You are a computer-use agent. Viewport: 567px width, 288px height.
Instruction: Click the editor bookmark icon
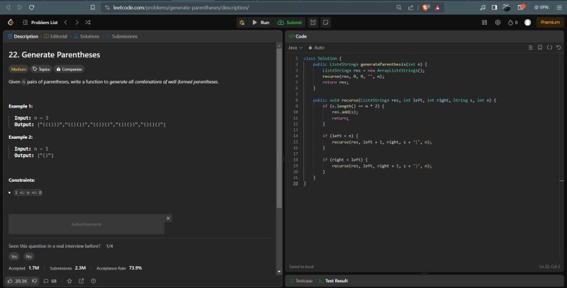pyautogui.click(x=540, y=47)
